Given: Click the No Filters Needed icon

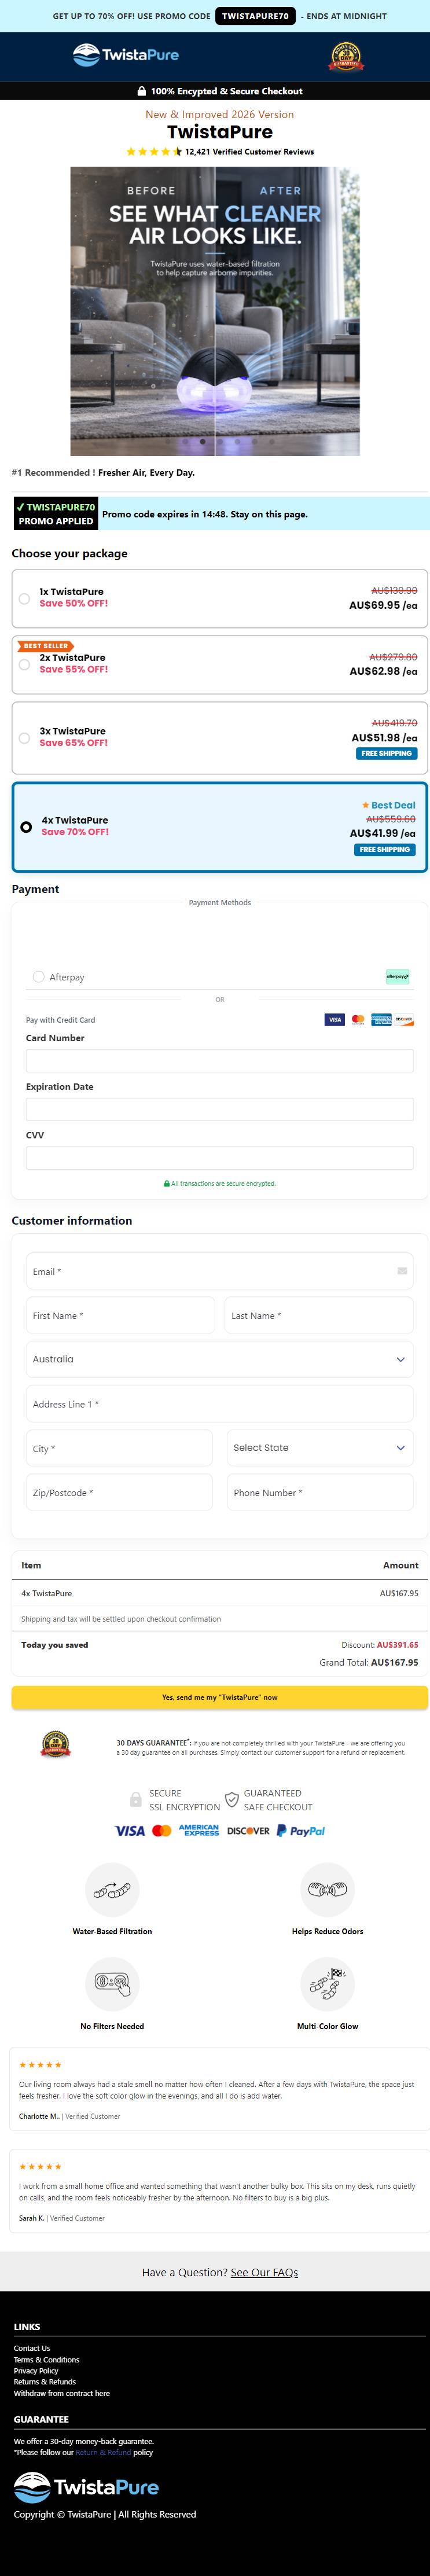Looking at the screenshot, I should coord(112,1983).
